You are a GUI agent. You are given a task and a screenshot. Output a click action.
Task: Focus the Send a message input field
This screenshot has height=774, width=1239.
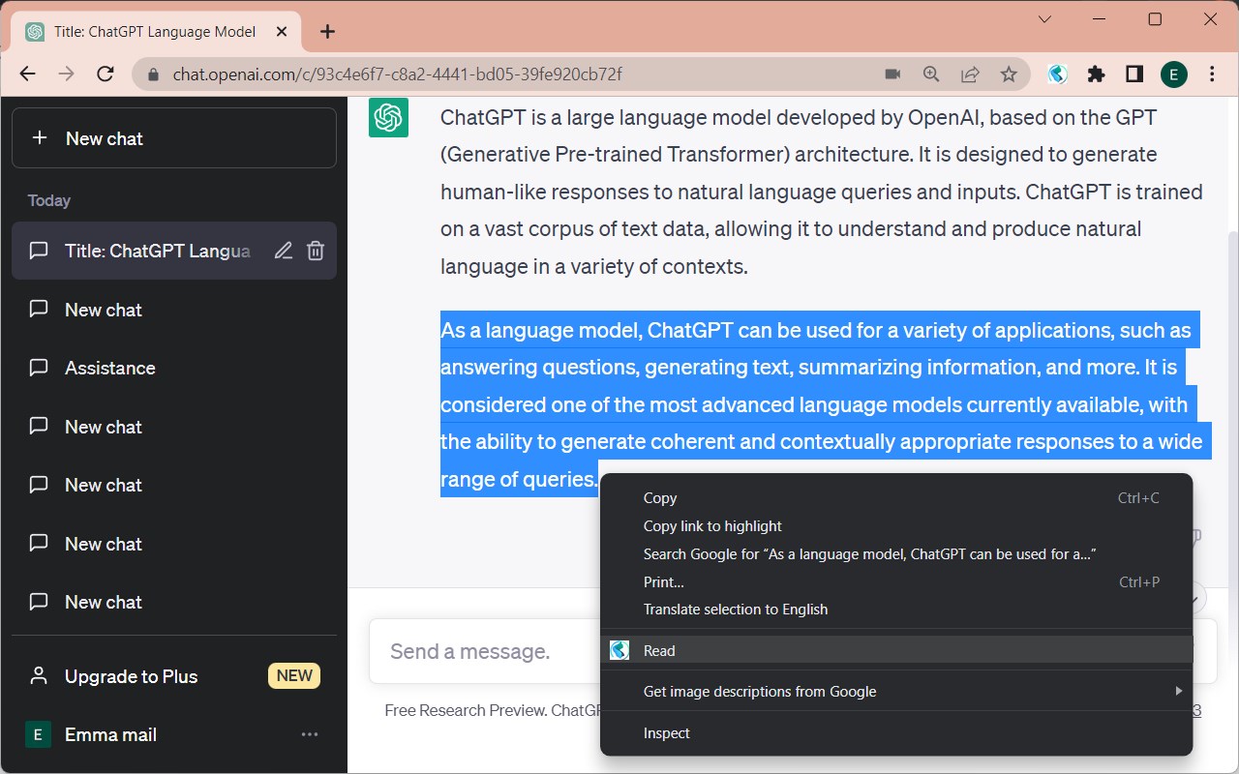pyautogui.click(x=484, y=651)
